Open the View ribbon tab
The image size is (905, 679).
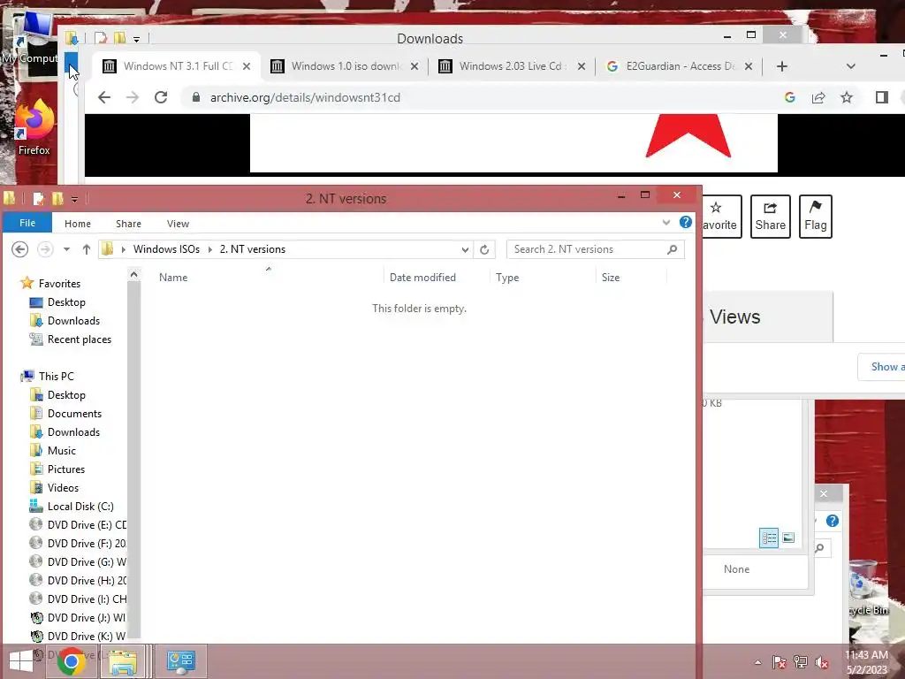click(x=178, y=224)
